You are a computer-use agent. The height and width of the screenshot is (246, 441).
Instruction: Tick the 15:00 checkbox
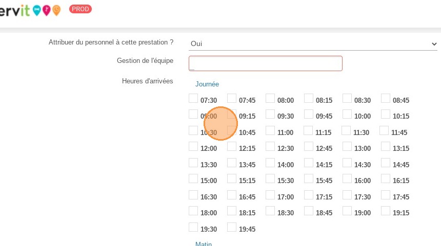coord(193,178)
